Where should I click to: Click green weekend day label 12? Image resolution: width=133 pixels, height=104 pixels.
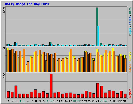click(51, 101)
